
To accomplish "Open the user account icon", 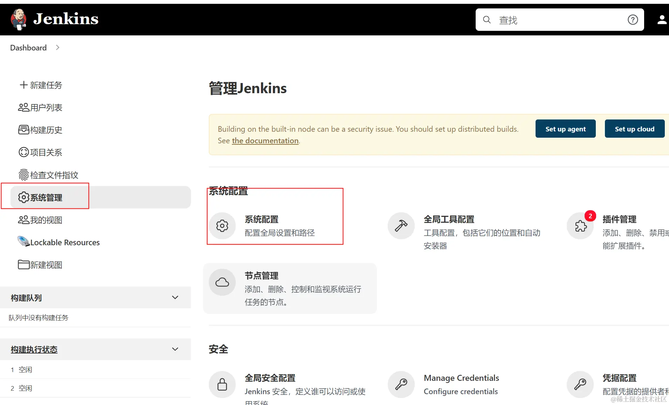I will (x=662, y=20).
